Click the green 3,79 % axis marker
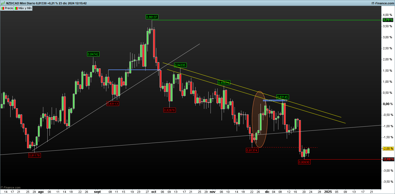Screen dimensions: 395x194 388,20
